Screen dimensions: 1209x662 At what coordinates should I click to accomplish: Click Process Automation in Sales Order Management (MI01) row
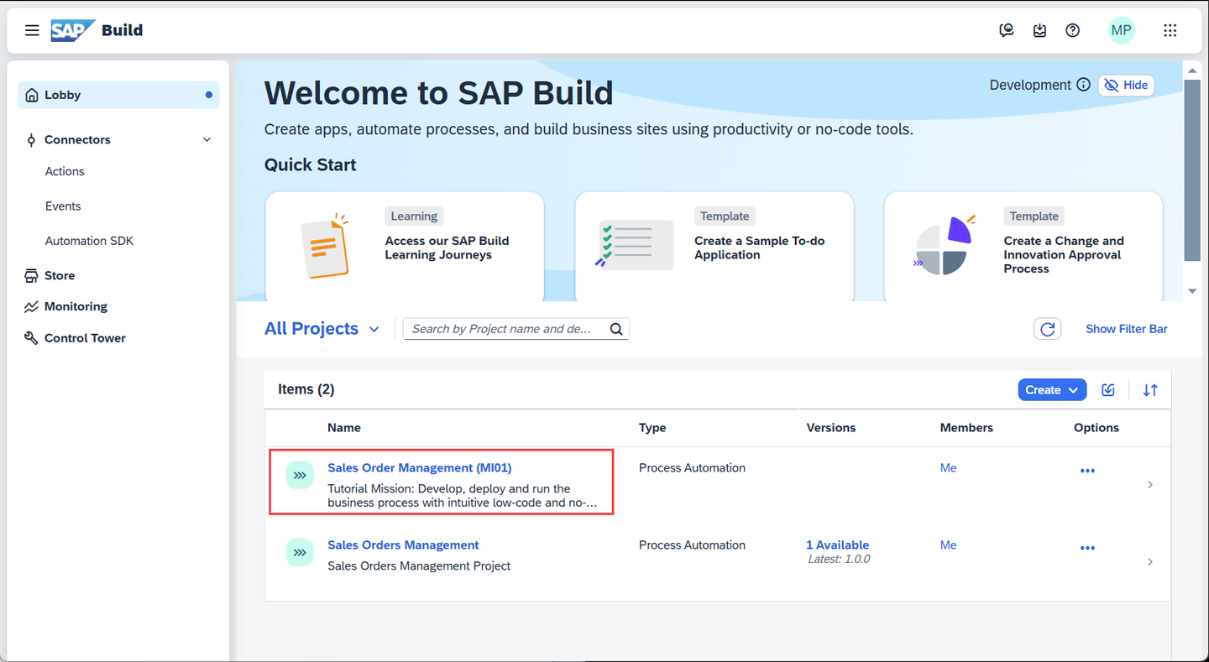[692, 467]
